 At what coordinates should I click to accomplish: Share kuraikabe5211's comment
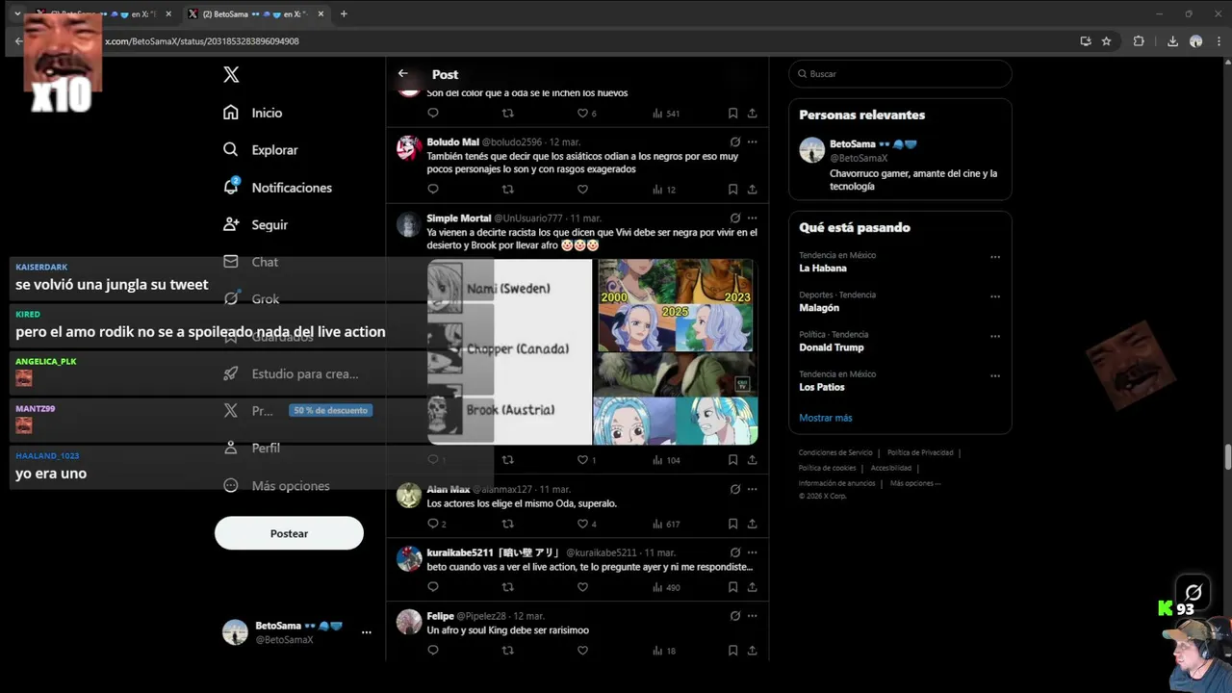752,587
